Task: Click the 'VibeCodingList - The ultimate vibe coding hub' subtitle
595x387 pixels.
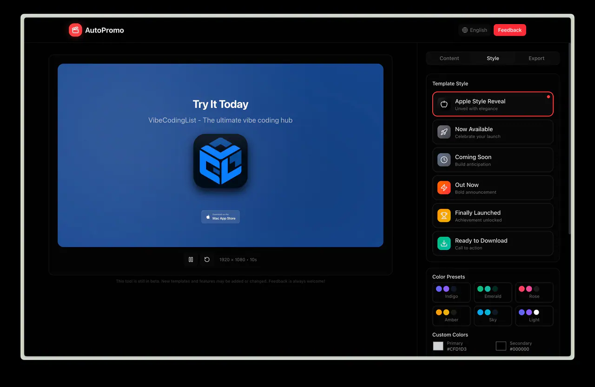Action: pyautogui.click(x=220, y=120)
